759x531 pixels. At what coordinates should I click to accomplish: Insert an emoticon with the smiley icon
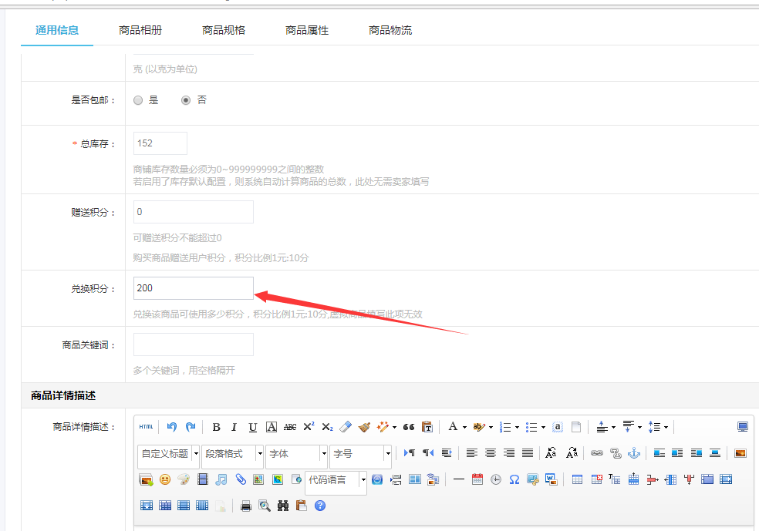165,479
